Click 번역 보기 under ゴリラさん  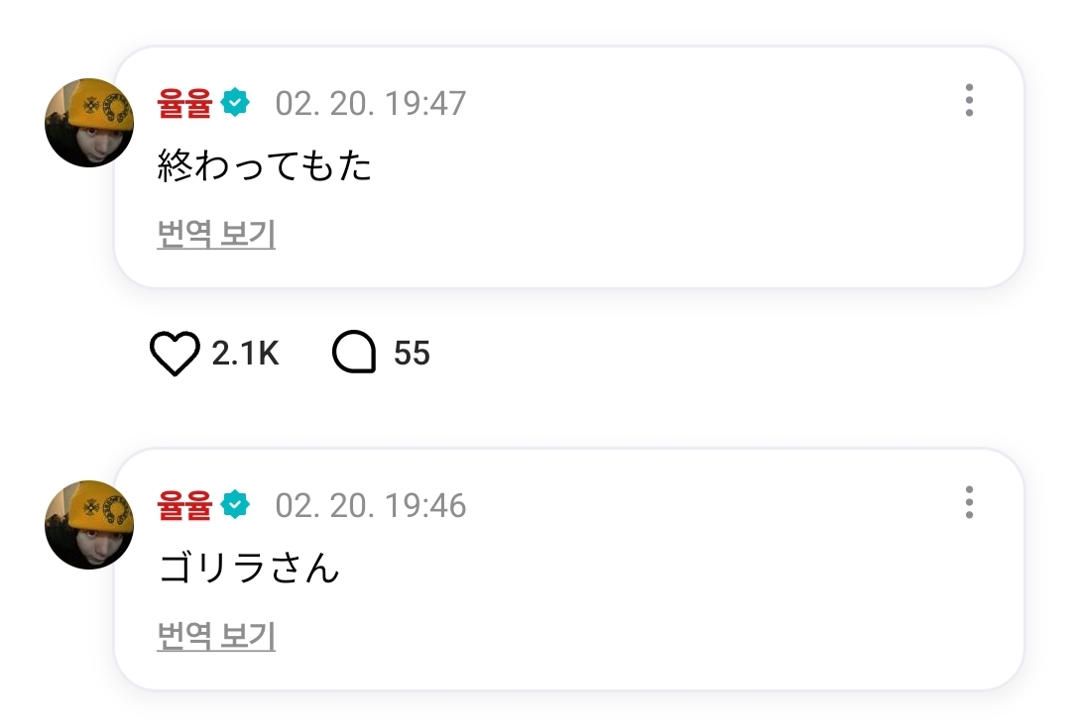click(216, 637)
